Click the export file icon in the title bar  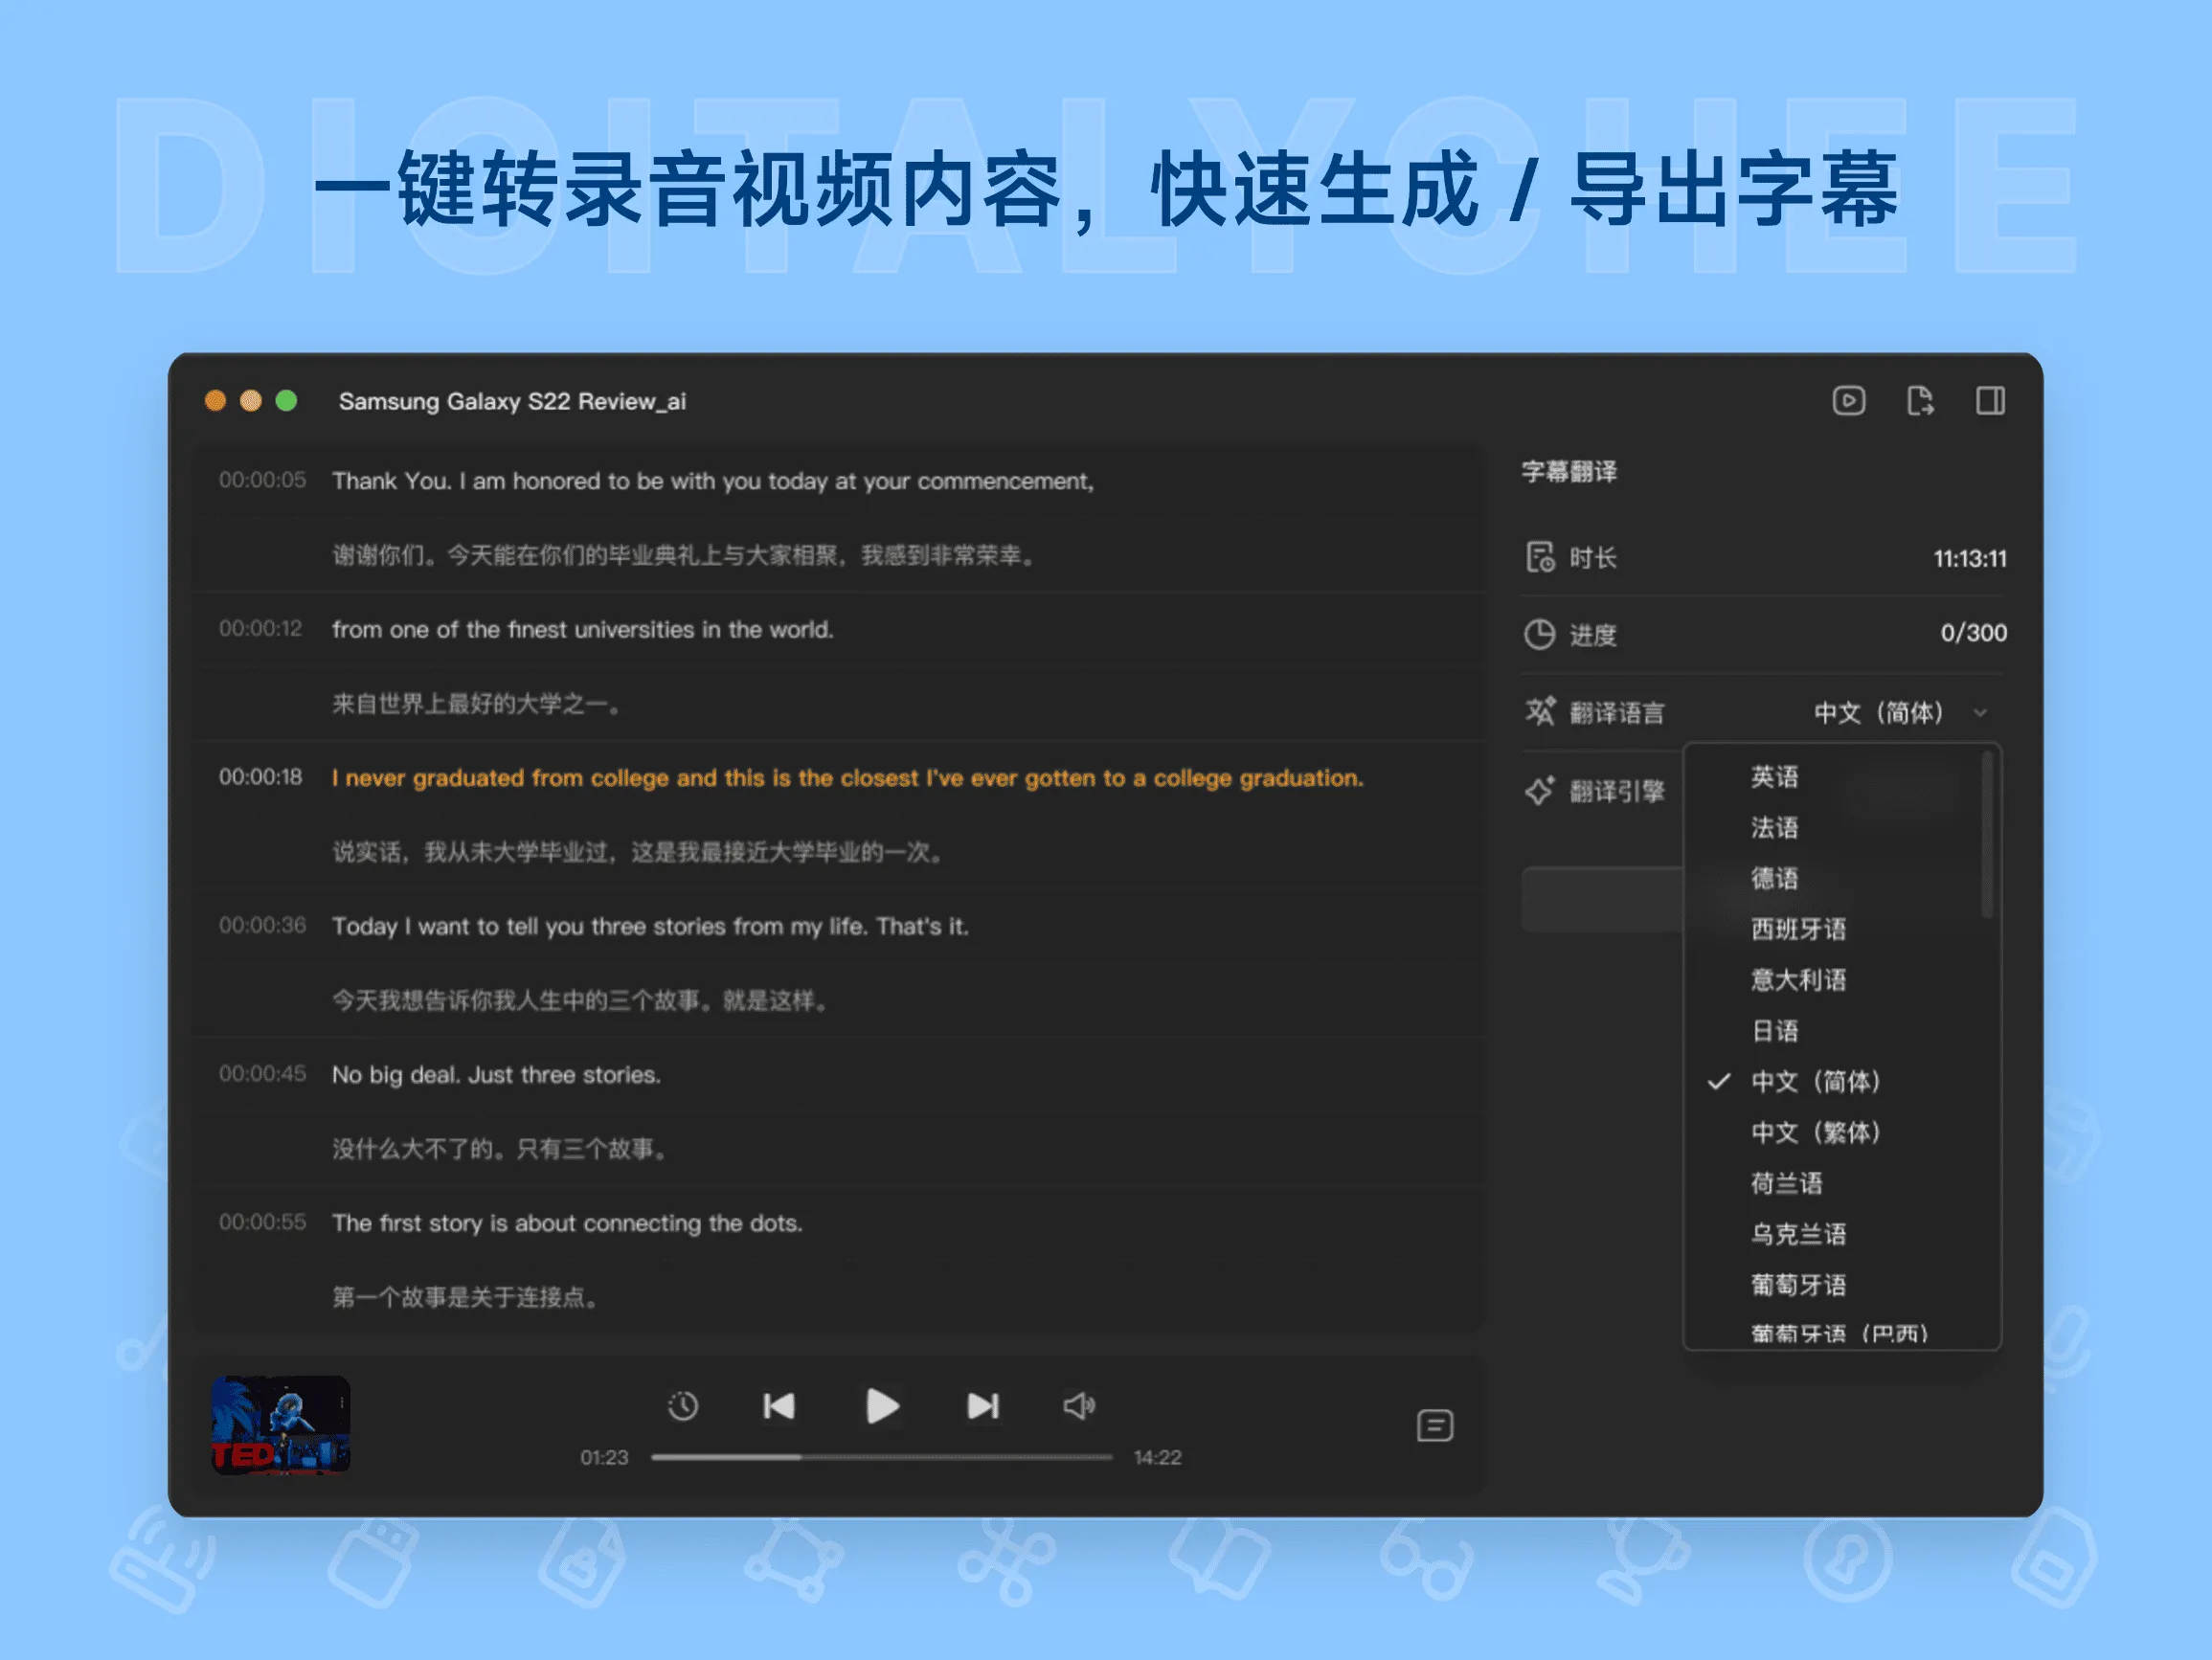[1919, 401]
